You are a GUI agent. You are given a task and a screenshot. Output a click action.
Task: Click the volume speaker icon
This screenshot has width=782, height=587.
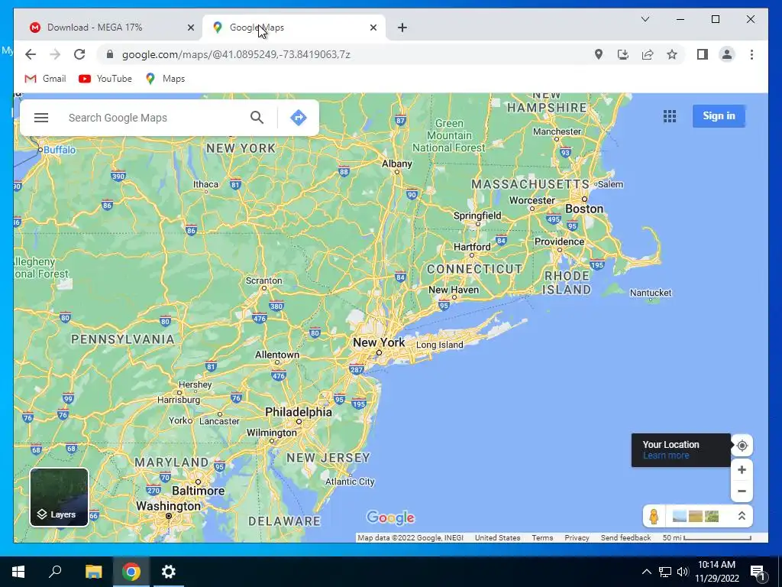pyautogui.click(x=682, y=572)
